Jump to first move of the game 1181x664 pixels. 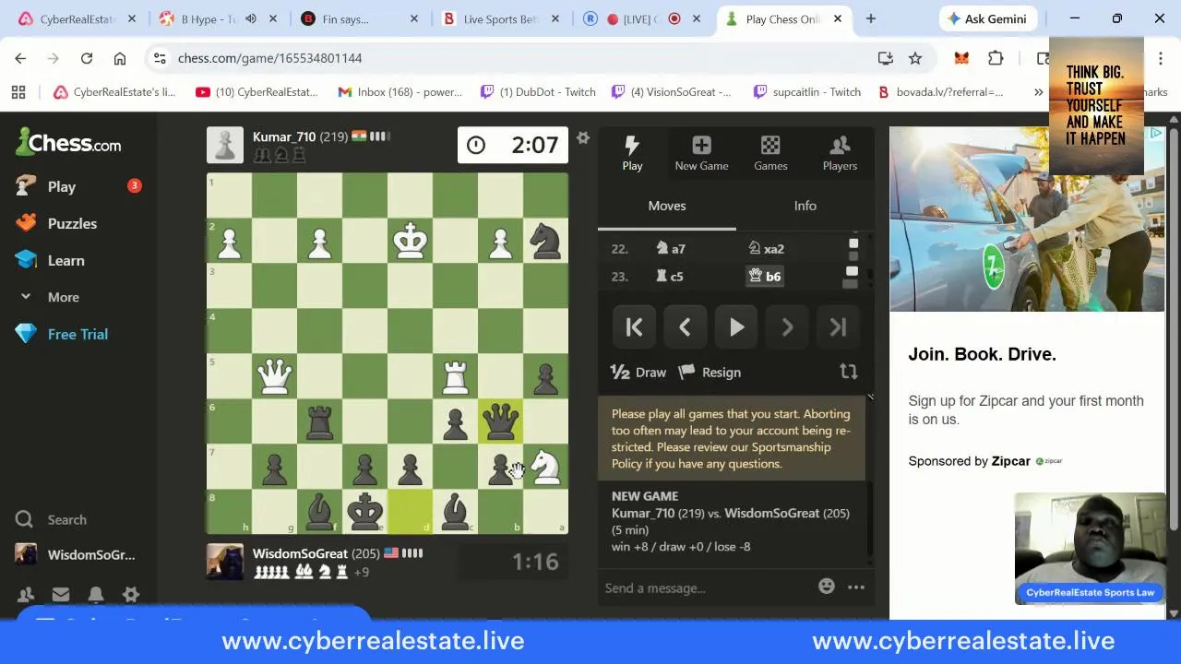click(x=635, y=326)
